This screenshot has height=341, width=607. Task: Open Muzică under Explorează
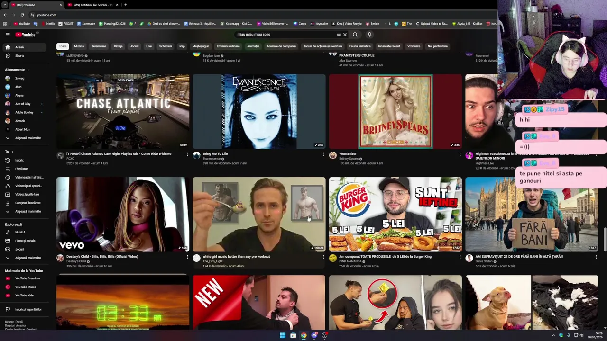coord(23,232)
